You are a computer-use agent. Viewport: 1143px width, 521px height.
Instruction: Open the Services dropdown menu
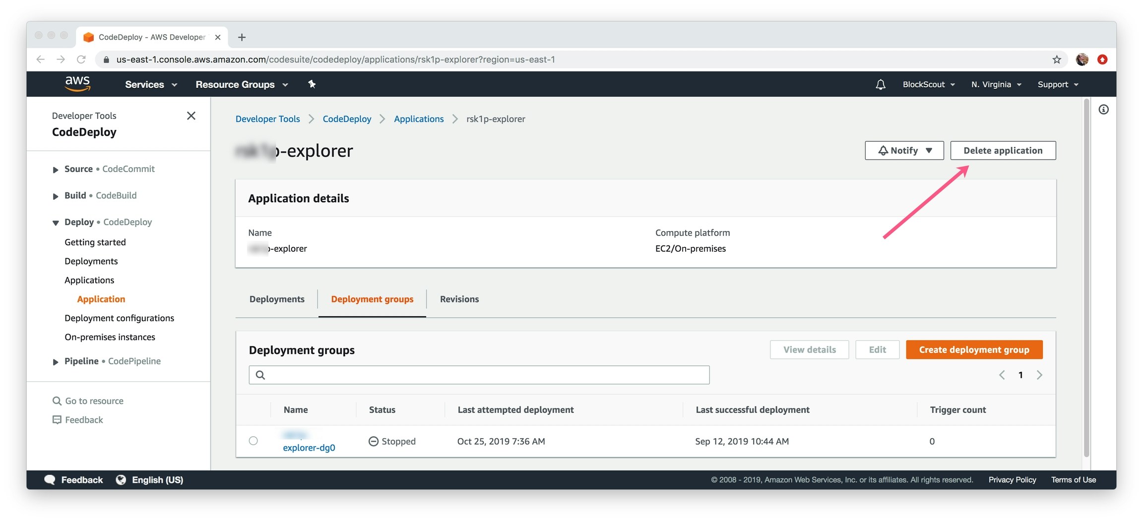point(151,84)
